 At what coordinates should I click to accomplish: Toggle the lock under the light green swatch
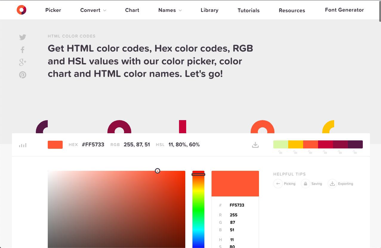[x=280, y=152]
